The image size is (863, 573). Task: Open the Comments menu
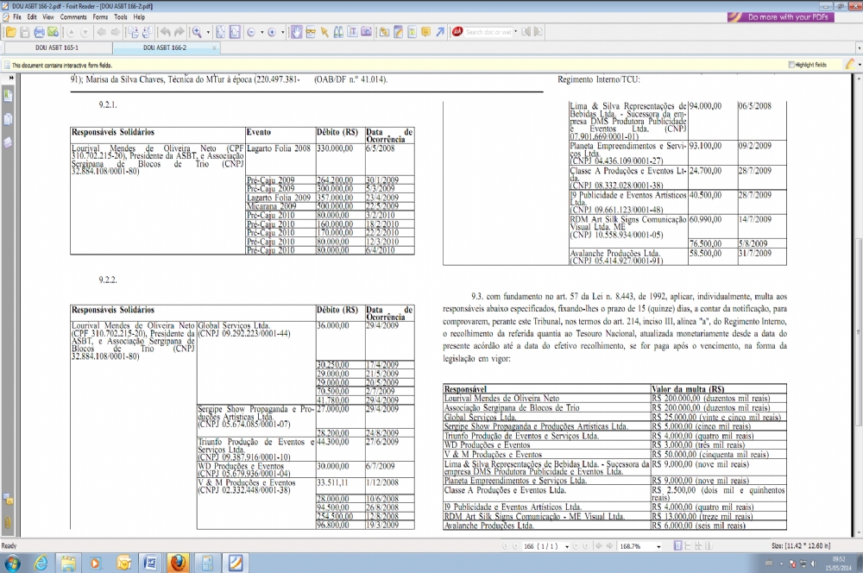tap(72, 16)
